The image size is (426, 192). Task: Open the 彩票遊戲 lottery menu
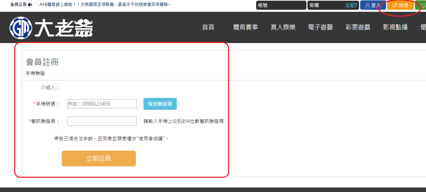358,27
